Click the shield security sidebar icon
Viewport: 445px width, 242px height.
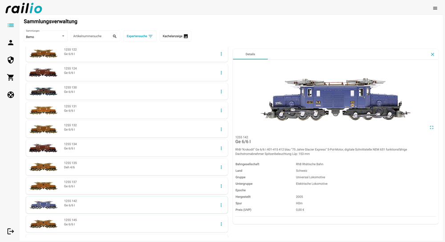tap(11, 60)
